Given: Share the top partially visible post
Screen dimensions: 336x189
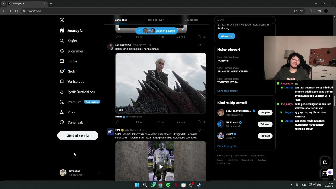Looking at the screenshot, I should pos(204,37).
